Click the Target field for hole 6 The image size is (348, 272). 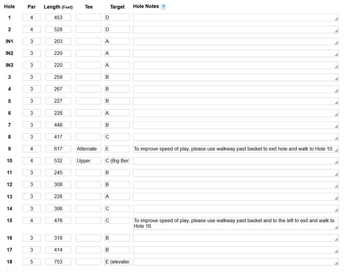[117, 113]
